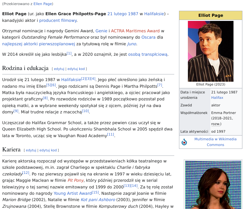Follow the 21 lutego 1987 date link

pyautogui.click(x=123, y=14)
